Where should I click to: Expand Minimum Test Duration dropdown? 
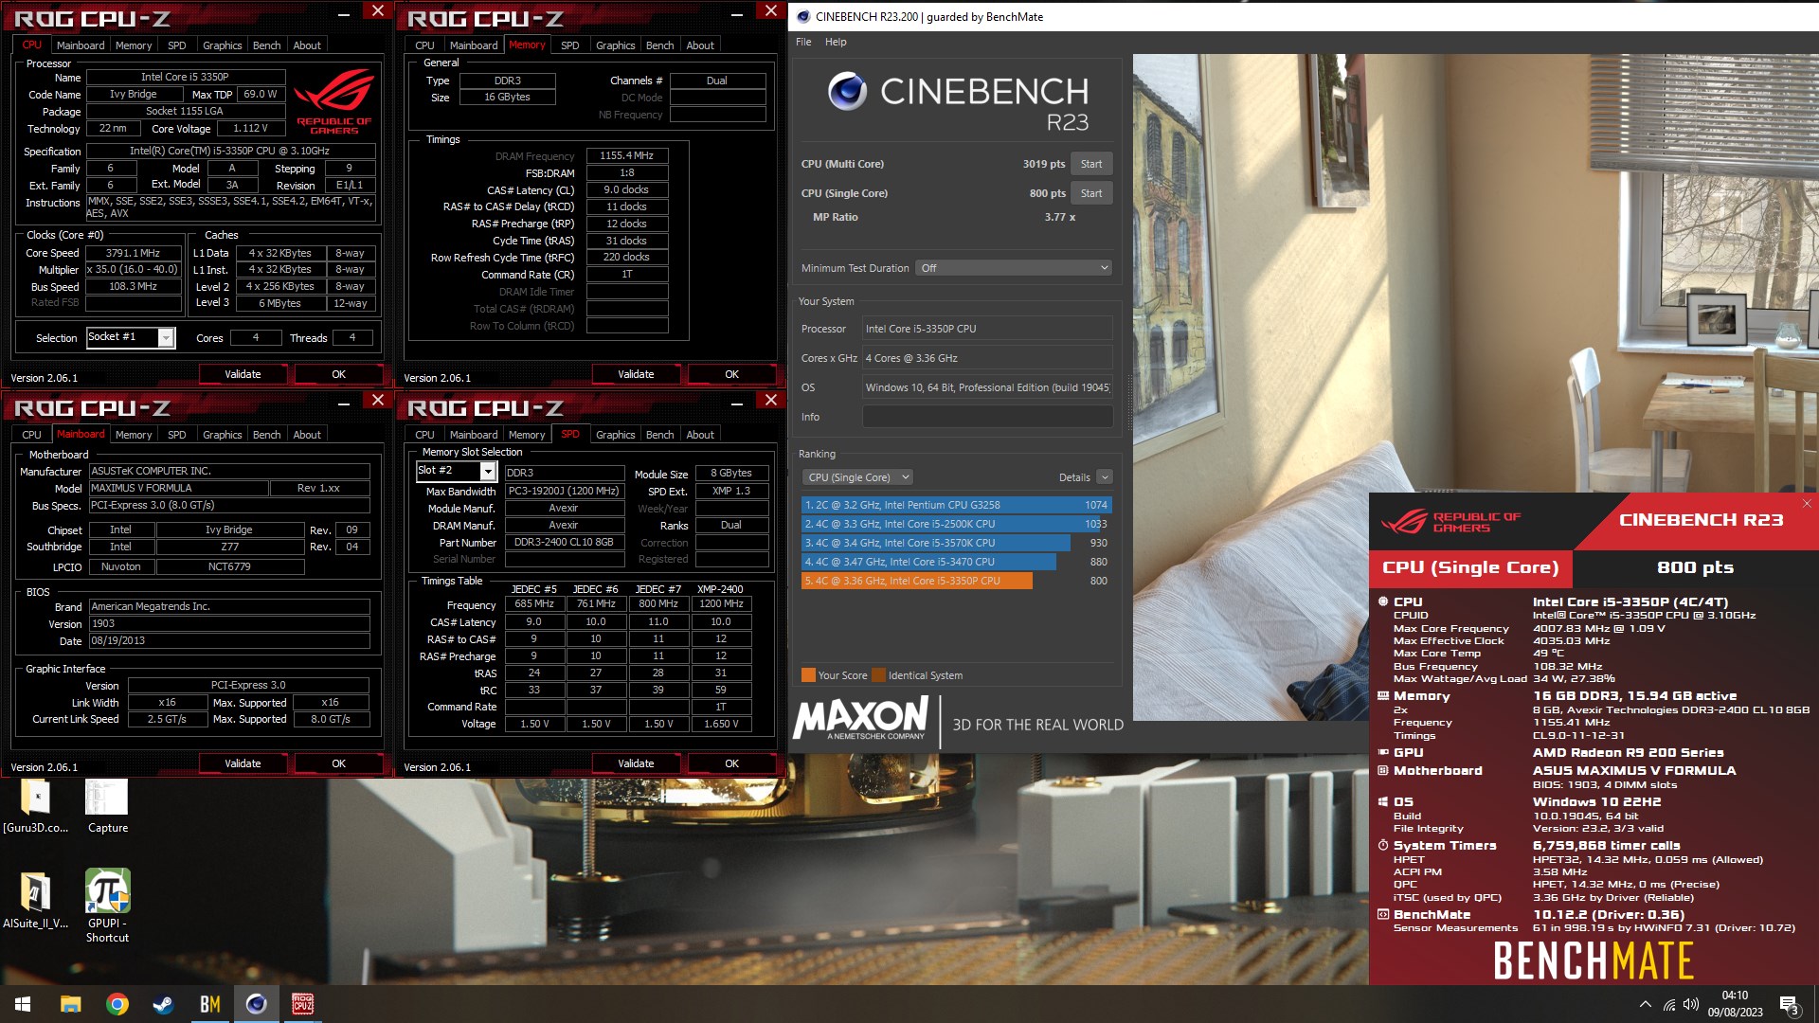pos(1014,268)
